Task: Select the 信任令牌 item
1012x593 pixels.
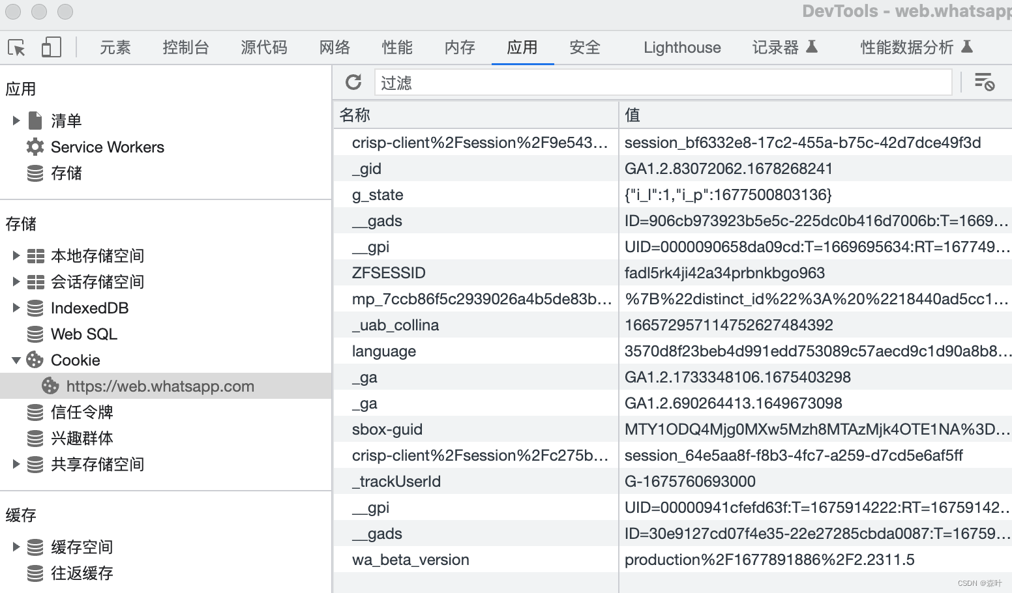Action: [x=82, y=412]
